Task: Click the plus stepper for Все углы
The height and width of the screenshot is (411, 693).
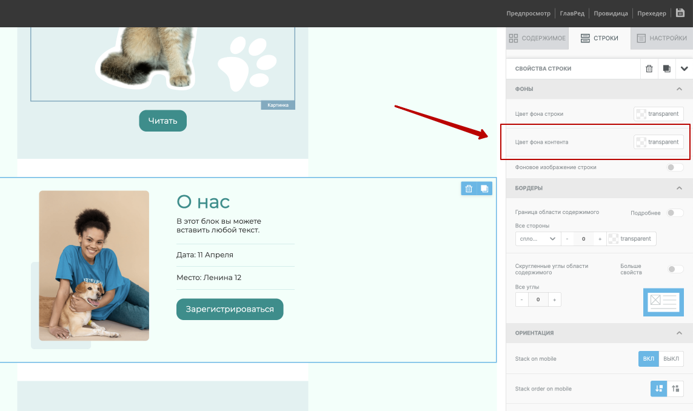Action: [554, 299]
